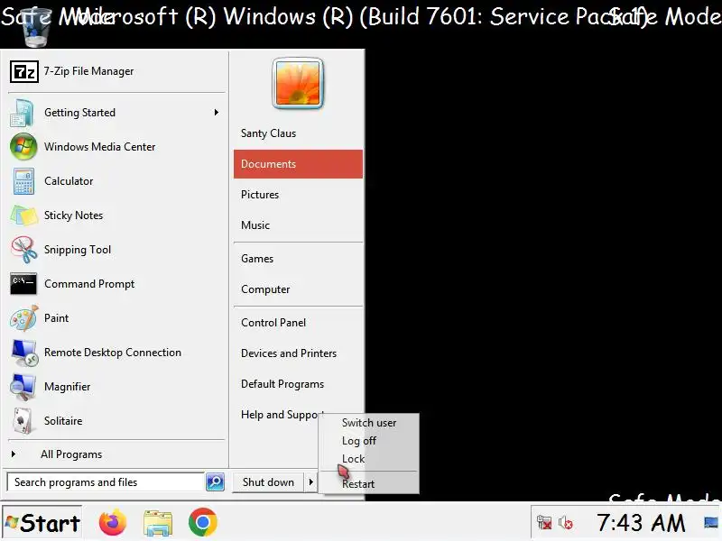Open Default Programs
Screen dimensions: 722x541
pyautogui.click(x=298, y=384)
